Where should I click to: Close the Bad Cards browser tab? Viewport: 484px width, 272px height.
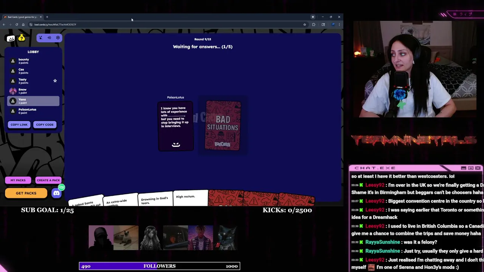(40, 17)
